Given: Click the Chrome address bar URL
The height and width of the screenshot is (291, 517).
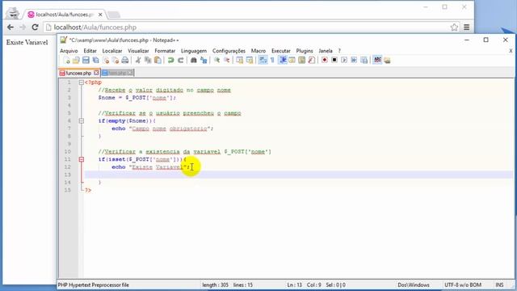Looking at the screenshot, I should tap(95, 27).
